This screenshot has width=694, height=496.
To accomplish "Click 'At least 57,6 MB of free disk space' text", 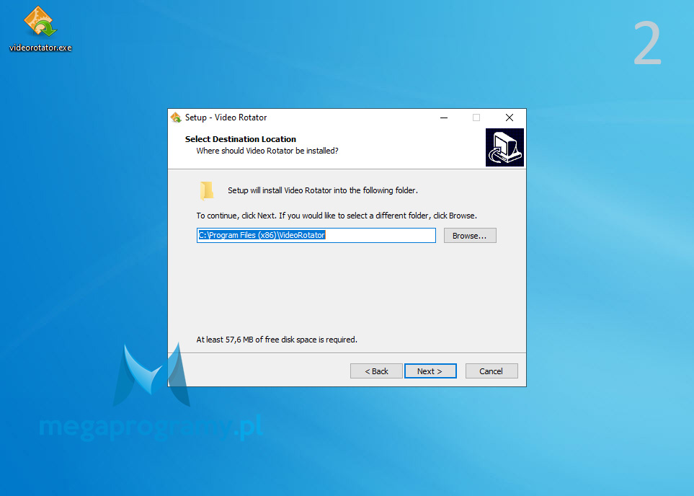I will [277, 340].
